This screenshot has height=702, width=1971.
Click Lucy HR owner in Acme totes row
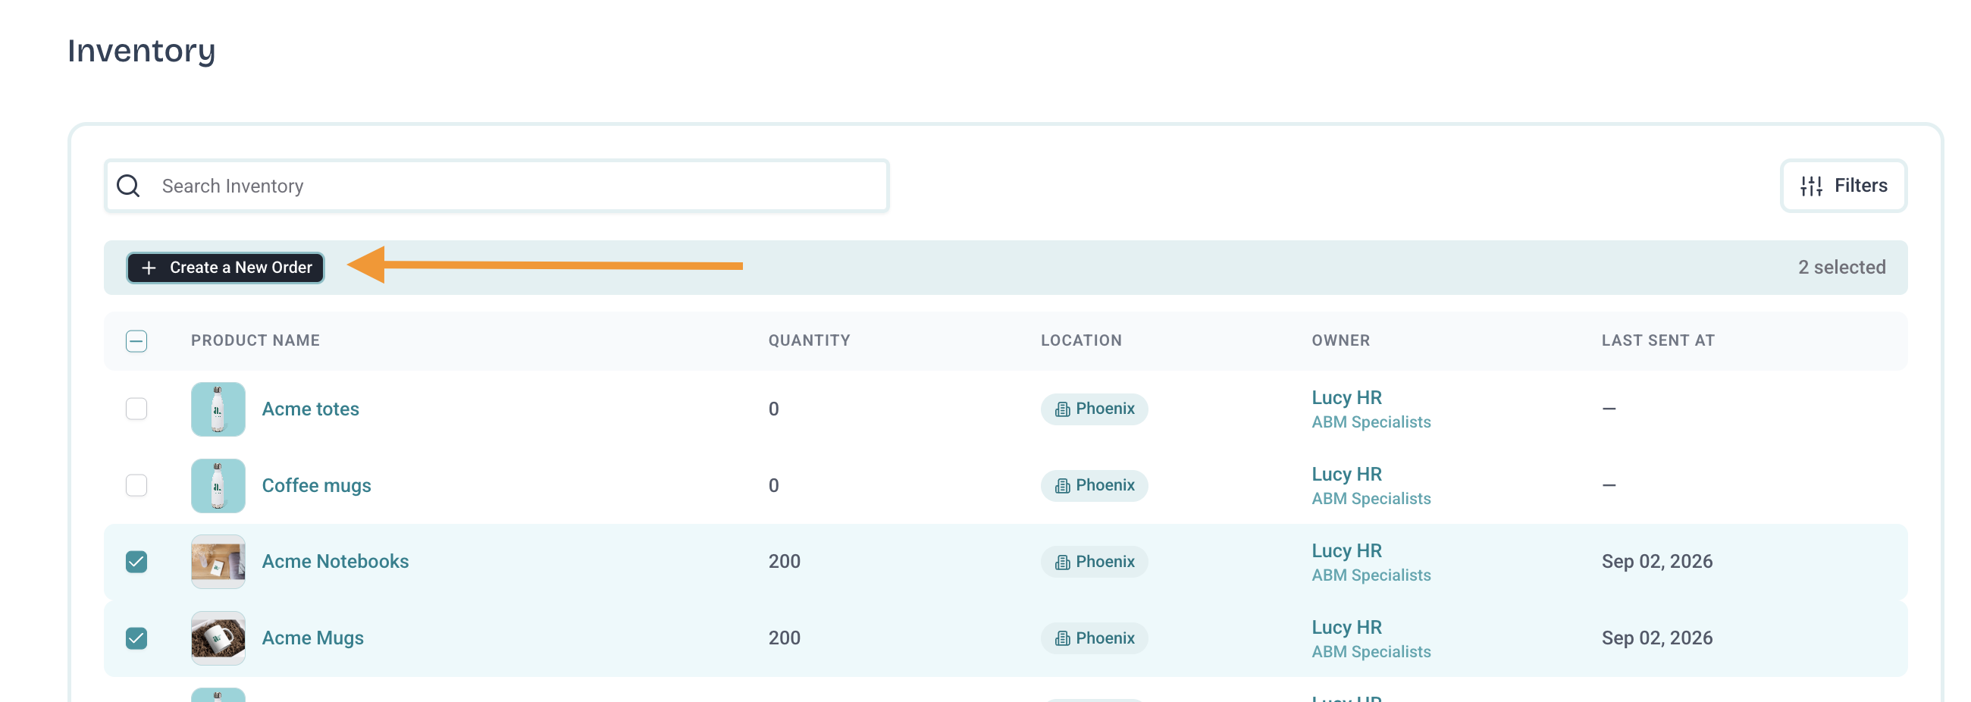[1346, 398]
